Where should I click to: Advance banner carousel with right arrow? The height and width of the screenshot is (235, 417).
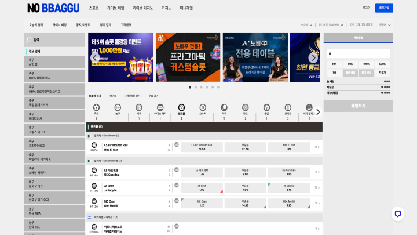[313, 57]
